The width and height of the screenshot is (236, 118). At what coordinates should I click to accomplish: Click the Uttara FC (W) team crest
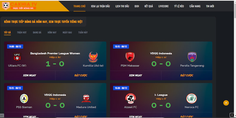tap(17, 57)
